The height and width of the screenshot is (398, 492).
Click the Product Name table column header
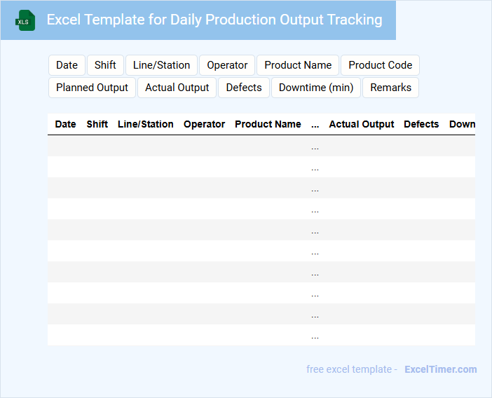pos(268,124)
